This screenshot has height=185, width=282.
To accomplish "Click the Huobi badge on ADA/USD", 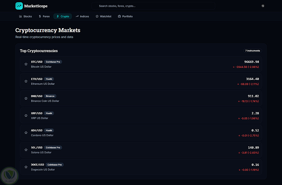I will pyautogui.click(x=49, y=130).
